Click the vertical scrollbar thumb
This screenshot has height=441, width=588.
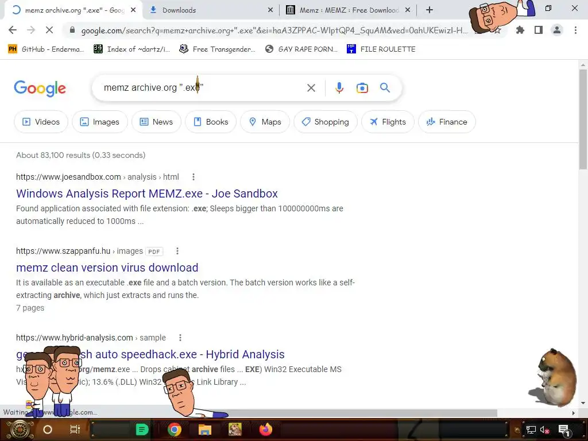coord(583,119)
